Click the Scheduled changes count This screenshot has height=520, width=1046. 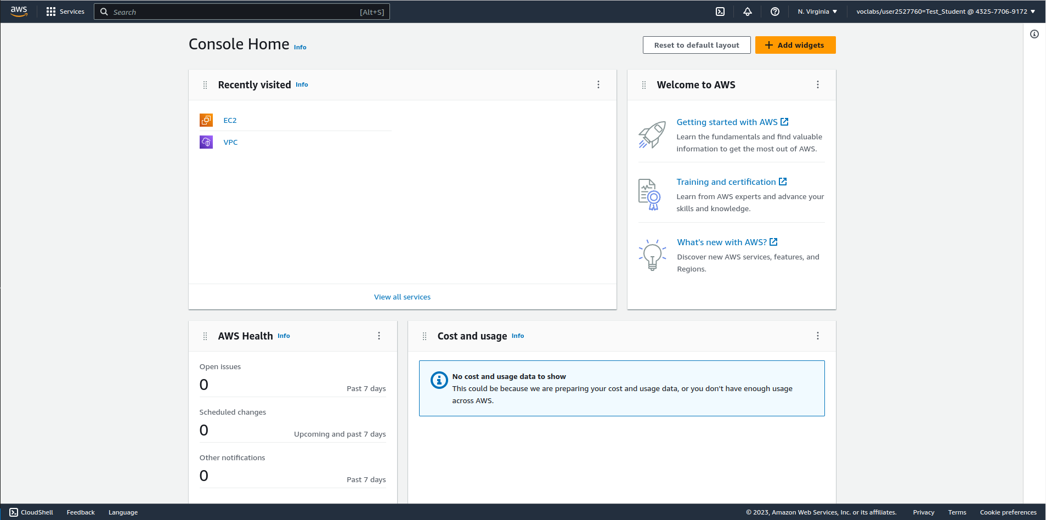(x=204, y=431)
